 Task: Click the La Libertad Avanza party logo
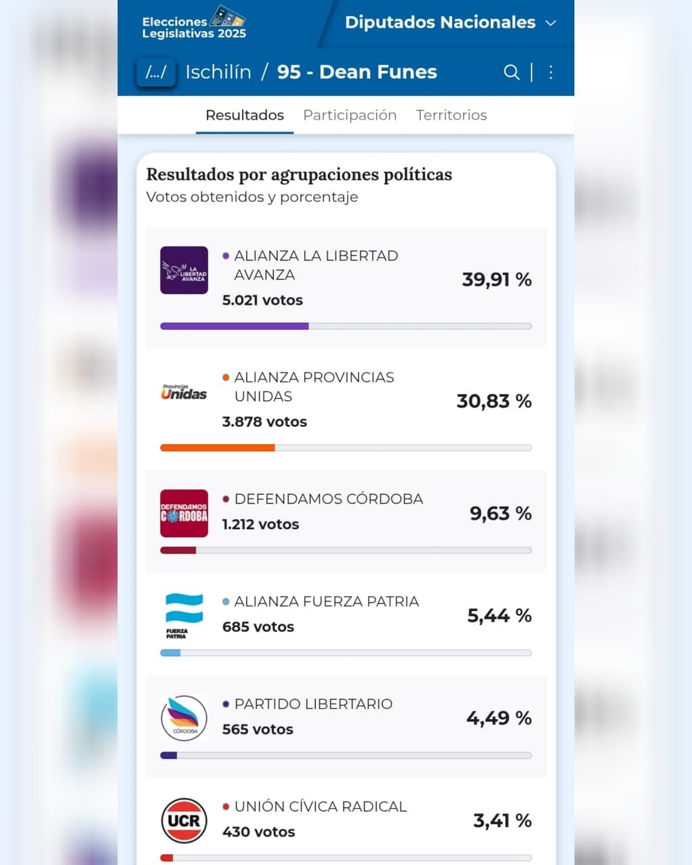click(184, 270)
